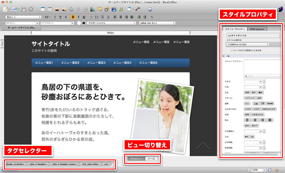Click the サイトタイトル heading link
This screenshot has width=285, height=173.
coord(51,44)
